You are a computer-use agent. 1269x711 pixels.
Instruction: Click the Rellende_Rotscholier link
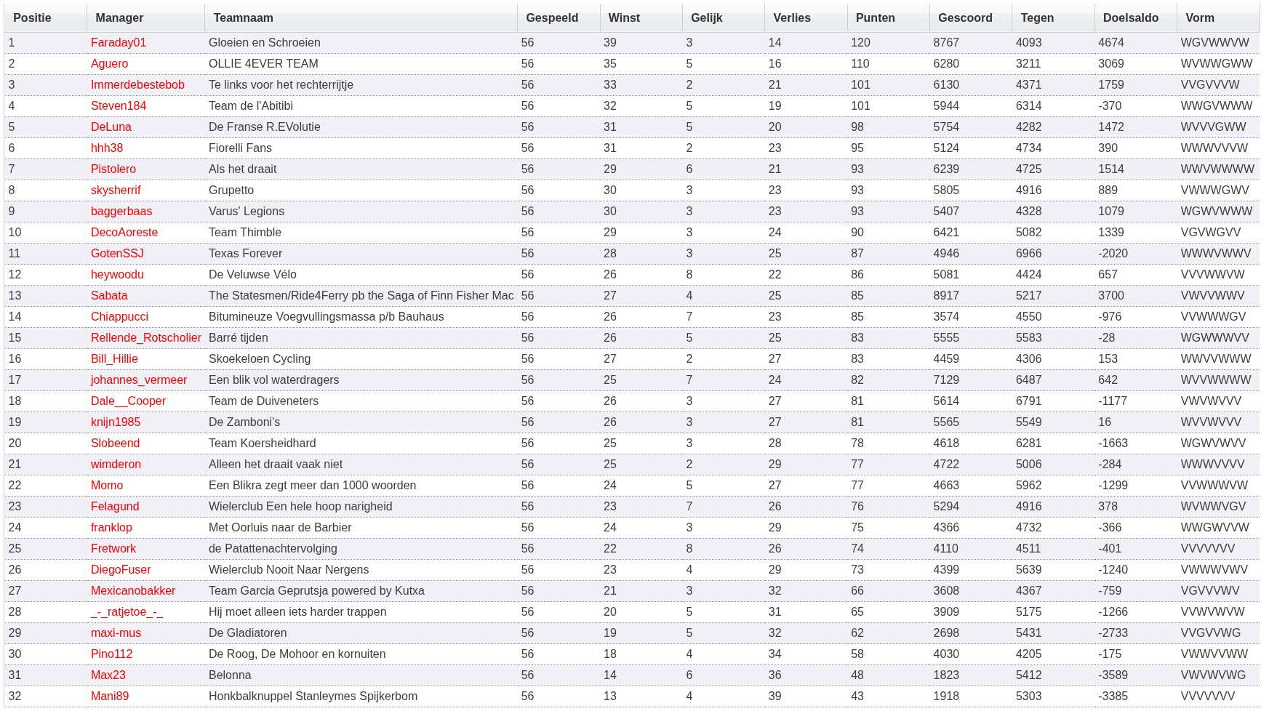[x=145, y=338]
